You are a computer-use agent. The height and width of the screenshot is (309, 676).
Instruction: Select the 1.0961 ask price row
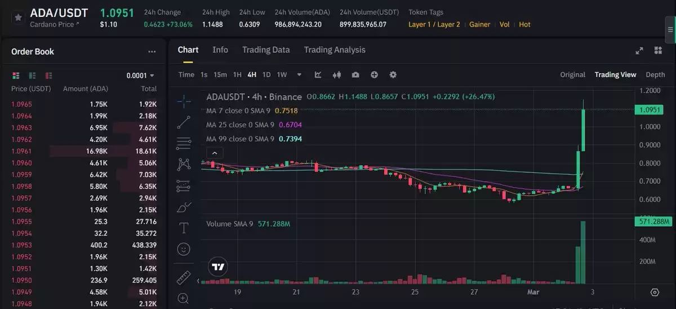click(x=84, y=151)
